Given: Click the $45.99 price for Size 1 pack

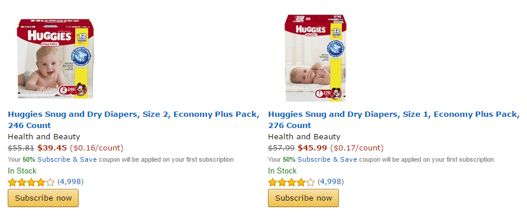Looking at the screenshot, I should pos(312,148).
